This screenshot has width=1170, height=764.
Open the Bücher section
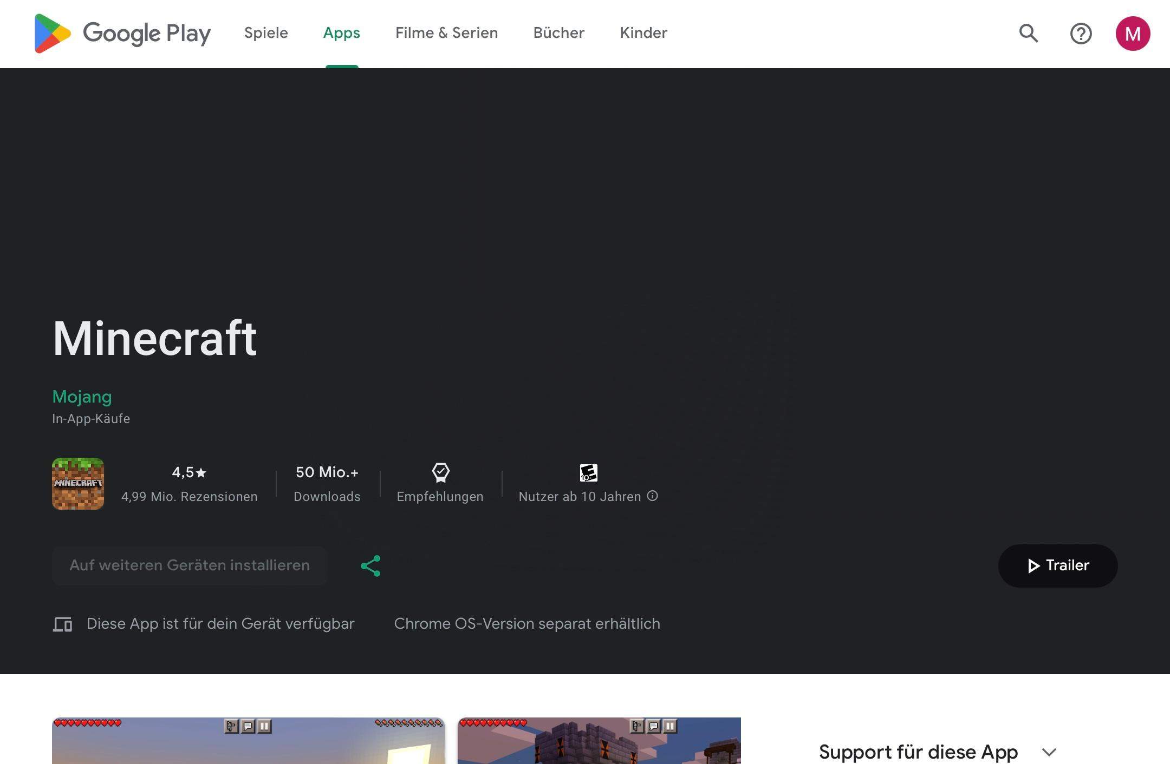(x=558, y=34)
